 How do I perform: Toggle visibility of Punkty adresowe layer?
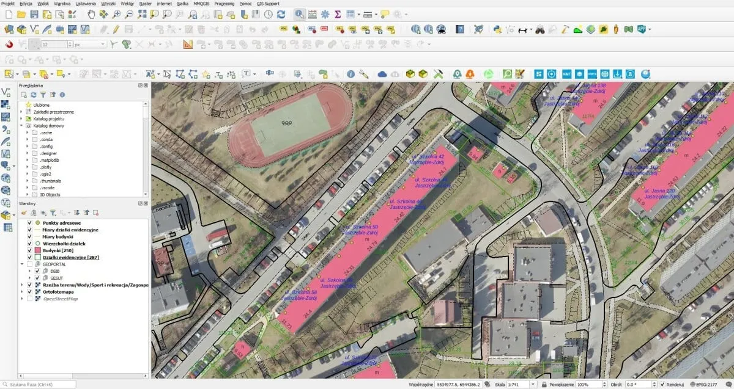click(x=29, y=223)
